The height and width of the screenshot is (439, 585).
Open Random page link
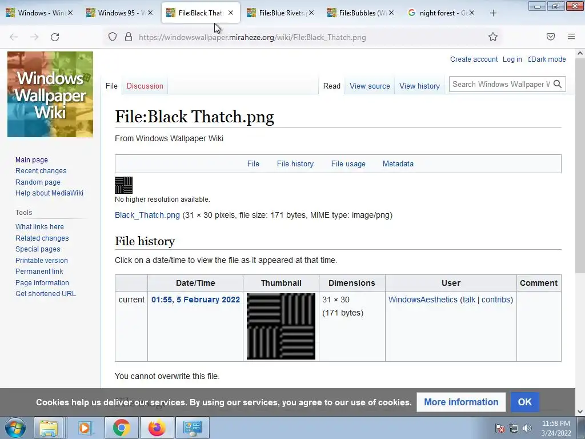(x=38, y=182)
